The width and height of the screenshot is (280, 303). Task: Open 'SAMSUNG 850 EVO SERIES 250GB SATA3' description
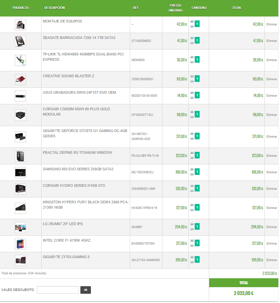(x=78, y=169)
